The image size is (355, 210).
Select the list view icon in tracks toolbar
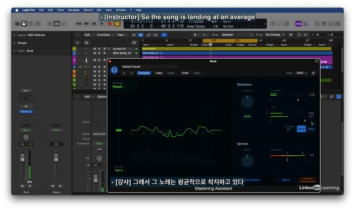pyautogui.click(x=141, y=35)
